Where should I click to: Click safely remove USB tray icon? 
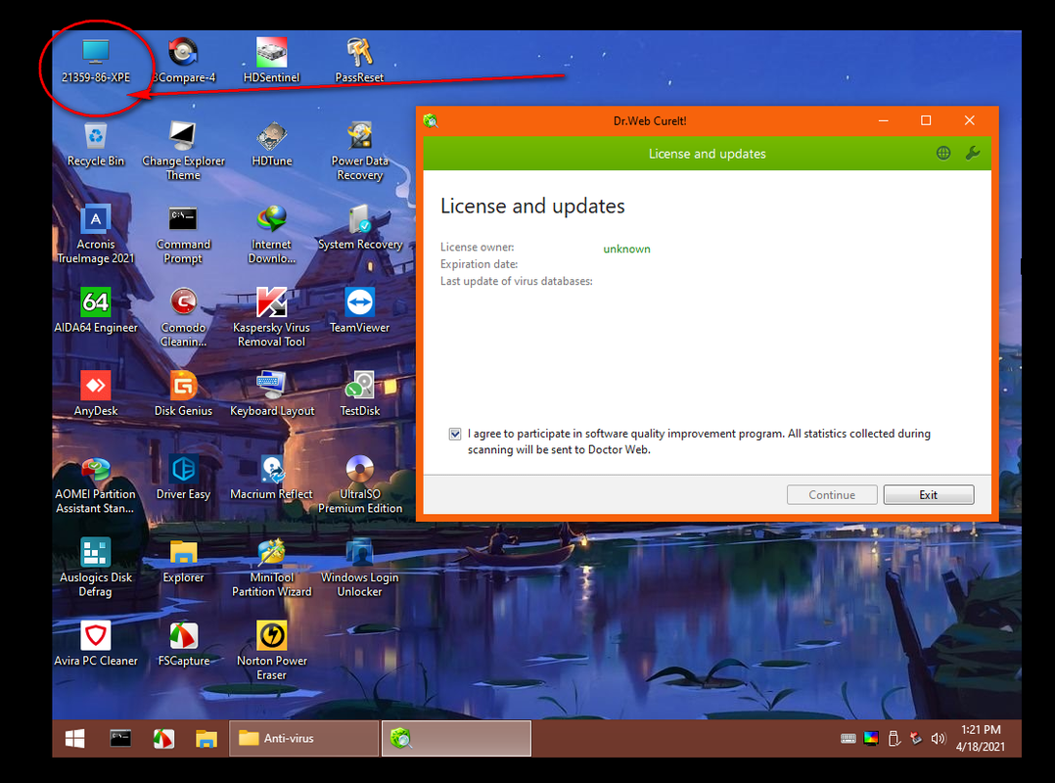(894, 739)
